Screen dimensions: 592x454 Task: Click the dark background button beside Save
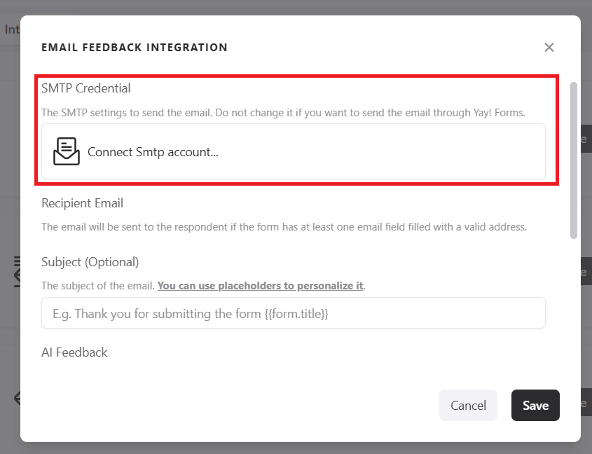click(583, 404)
